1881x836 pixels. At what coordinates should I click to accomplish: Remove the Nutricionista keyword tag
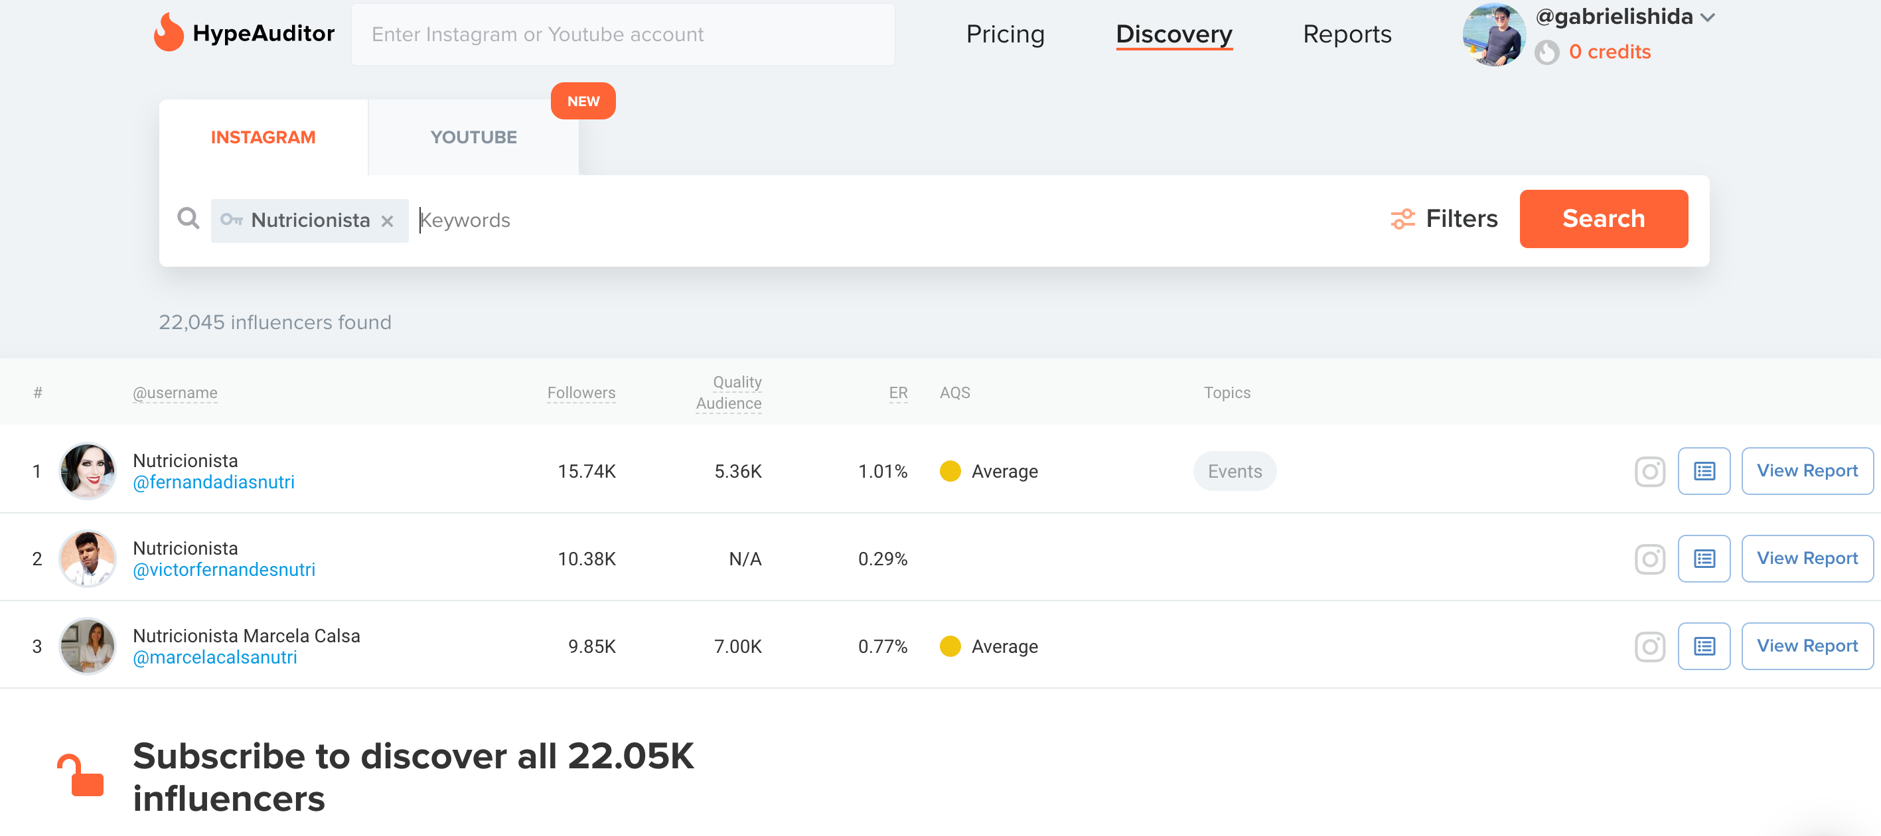[388, 220]
